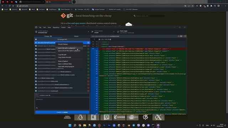Image resolution: width=228 pixels, height=128 pixels.
Task: Open the View menu in GitHub Desktop
Action: (x=49, y=27)
